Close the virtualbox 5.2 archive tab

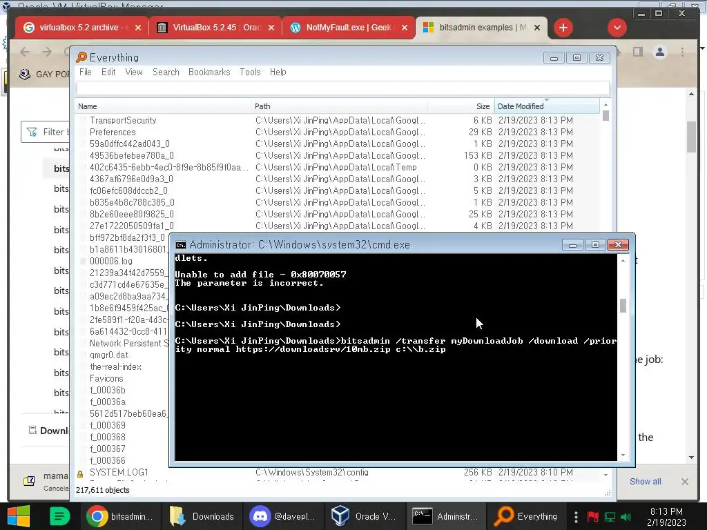(x=138, y=28)
